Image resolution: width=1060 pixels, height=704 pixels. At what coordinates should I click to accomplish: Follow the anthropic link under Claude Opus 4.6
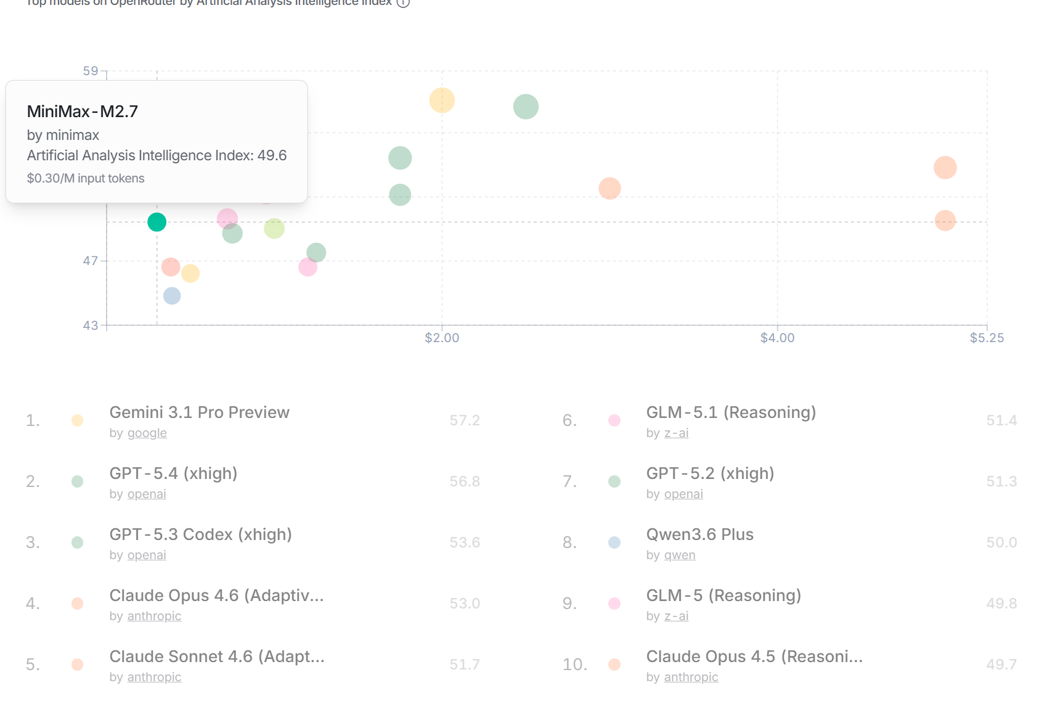[154, 616]
